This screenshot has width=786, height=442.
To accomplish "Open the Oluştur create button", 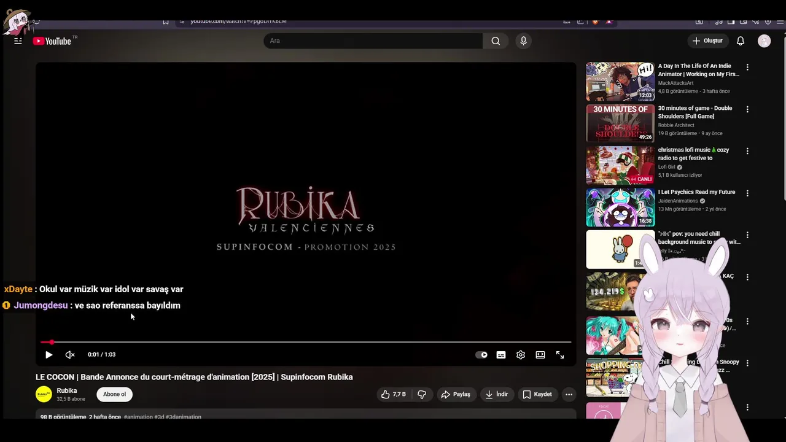I will coord(707,41).
